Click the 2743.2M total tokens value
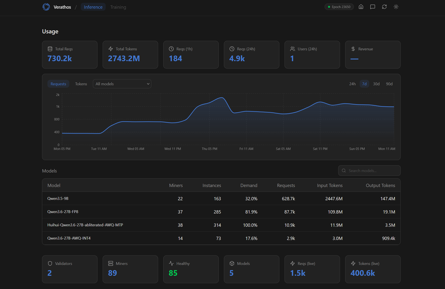This screenshot has height=289, width=445. coord(124,58)
